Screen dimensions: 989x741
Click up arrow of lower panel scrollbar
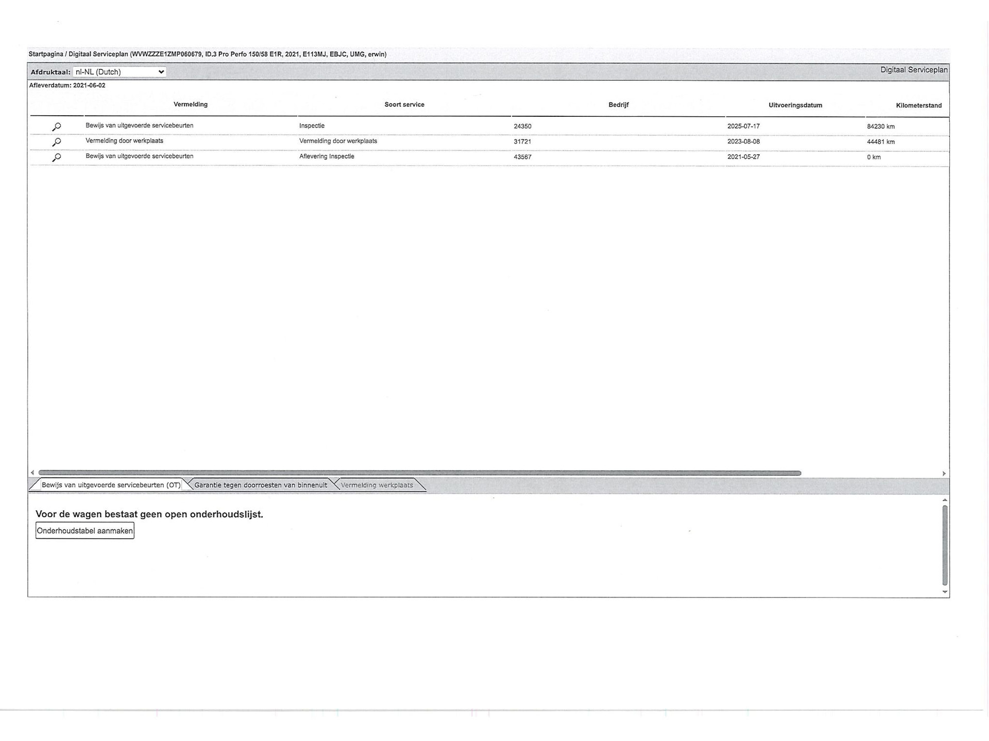pyautogui.click(x=945, y=500)
